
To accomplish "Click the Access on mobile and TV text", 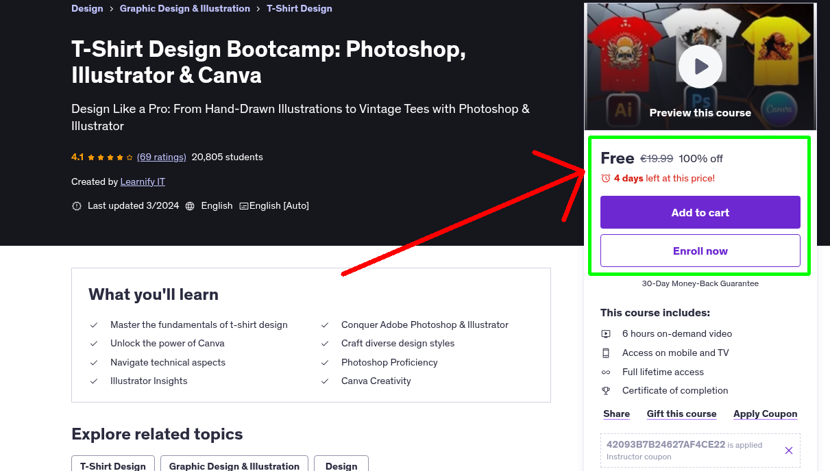I will (676, 353).
